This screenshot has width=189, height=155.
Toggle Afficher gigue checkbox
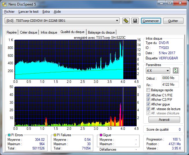coord(148,104)
